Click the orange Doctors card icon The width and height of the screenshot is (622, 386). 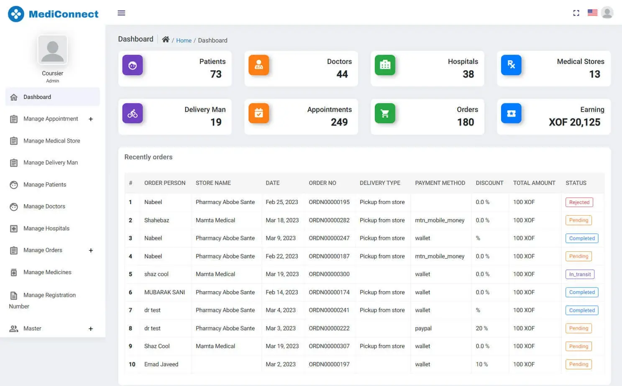[259, 65]
